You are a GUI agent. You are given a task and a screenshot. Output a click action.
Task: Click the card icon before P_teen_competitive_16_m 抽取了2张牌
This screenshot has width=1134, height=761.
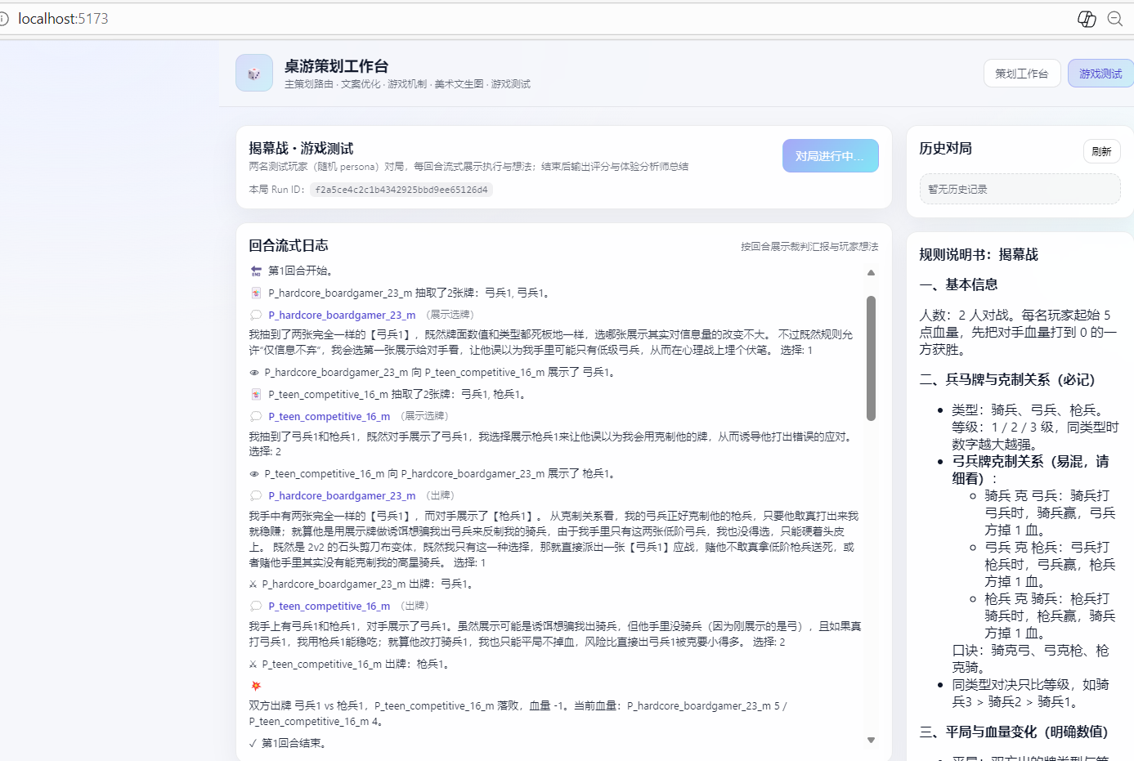coord(256,394)
